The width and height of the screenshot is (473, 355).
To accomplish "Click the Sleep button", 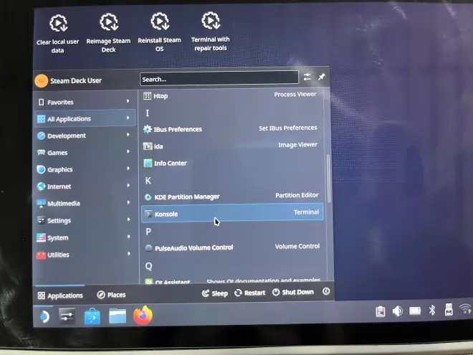I will tap(215, 293).
